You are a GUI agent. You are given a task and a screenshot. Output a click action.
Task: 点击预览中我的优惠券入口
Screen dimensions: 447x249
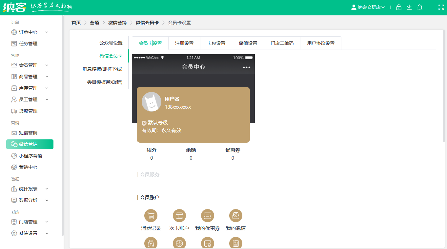pos(208,216)
